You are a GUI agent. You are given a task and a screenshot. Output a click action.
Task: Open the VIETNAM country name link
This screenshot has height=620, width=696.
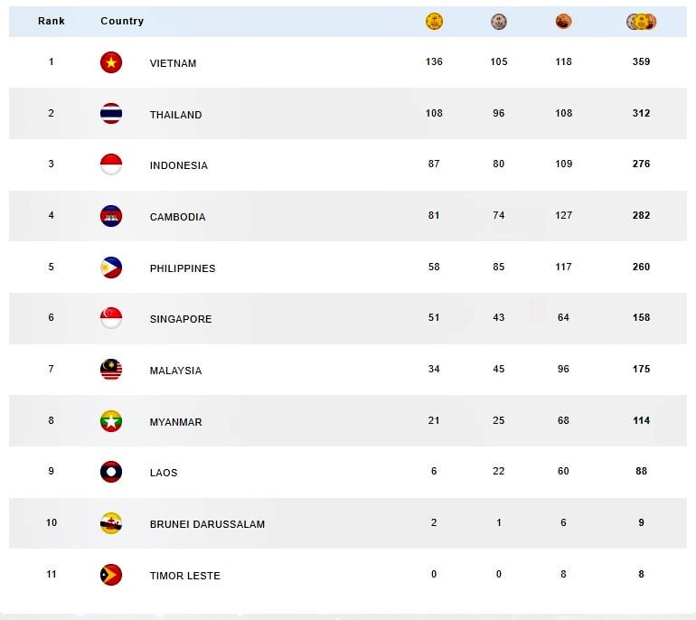pyautogui.click(x=173, y=63)
